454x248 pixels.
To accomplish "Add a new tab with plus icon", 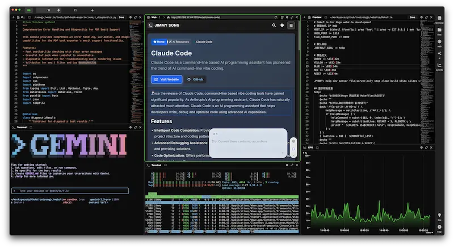I will click(x=93, y=10).
